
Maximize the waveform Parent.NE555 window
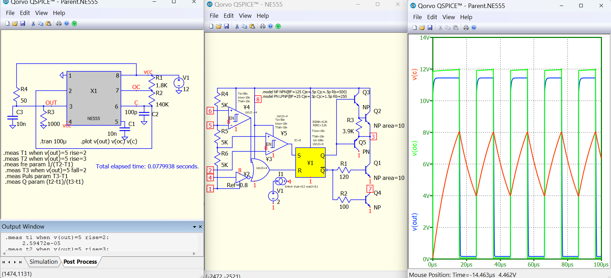[x=581, y=6]
